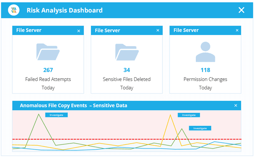Close the Risk Analysis Dashboard window
This screenshot has height=159, width=255.
241,10
